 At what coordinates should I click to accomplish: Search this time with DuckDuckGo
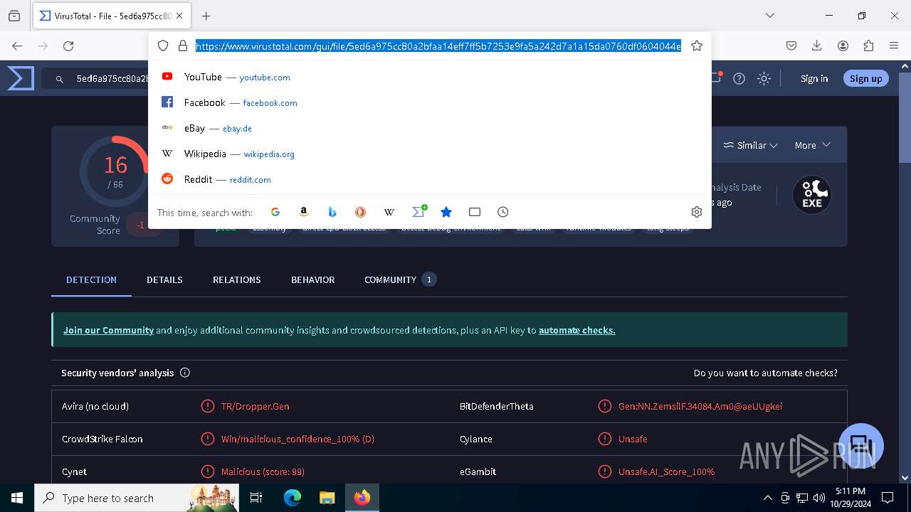point(361,212)
